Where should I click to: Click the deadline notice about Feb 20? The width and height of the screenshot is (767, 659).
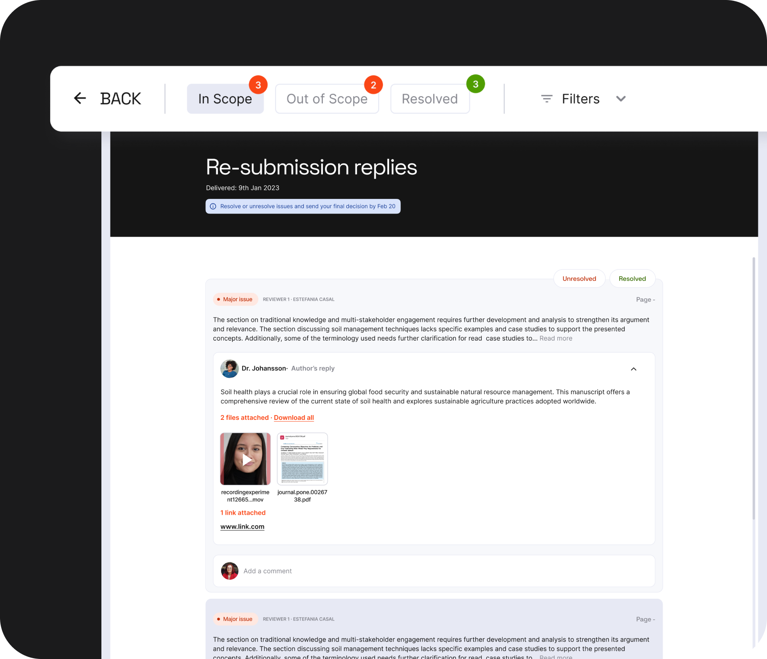[x=303, y=206]
